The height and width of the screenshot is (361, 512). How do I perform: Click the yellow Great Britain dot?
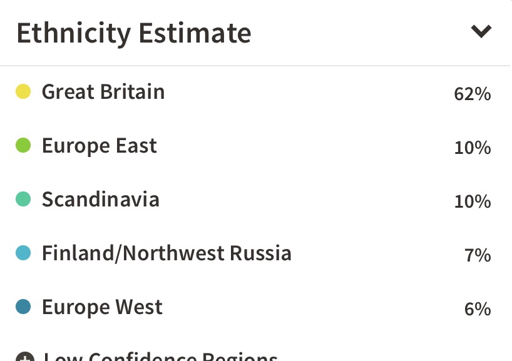coord(23,92)
